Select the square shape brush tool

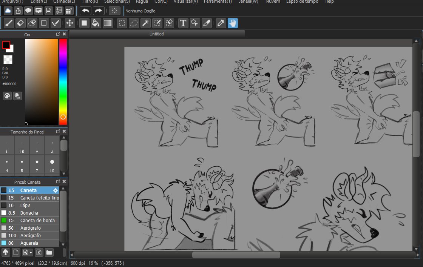coord(44,23)
